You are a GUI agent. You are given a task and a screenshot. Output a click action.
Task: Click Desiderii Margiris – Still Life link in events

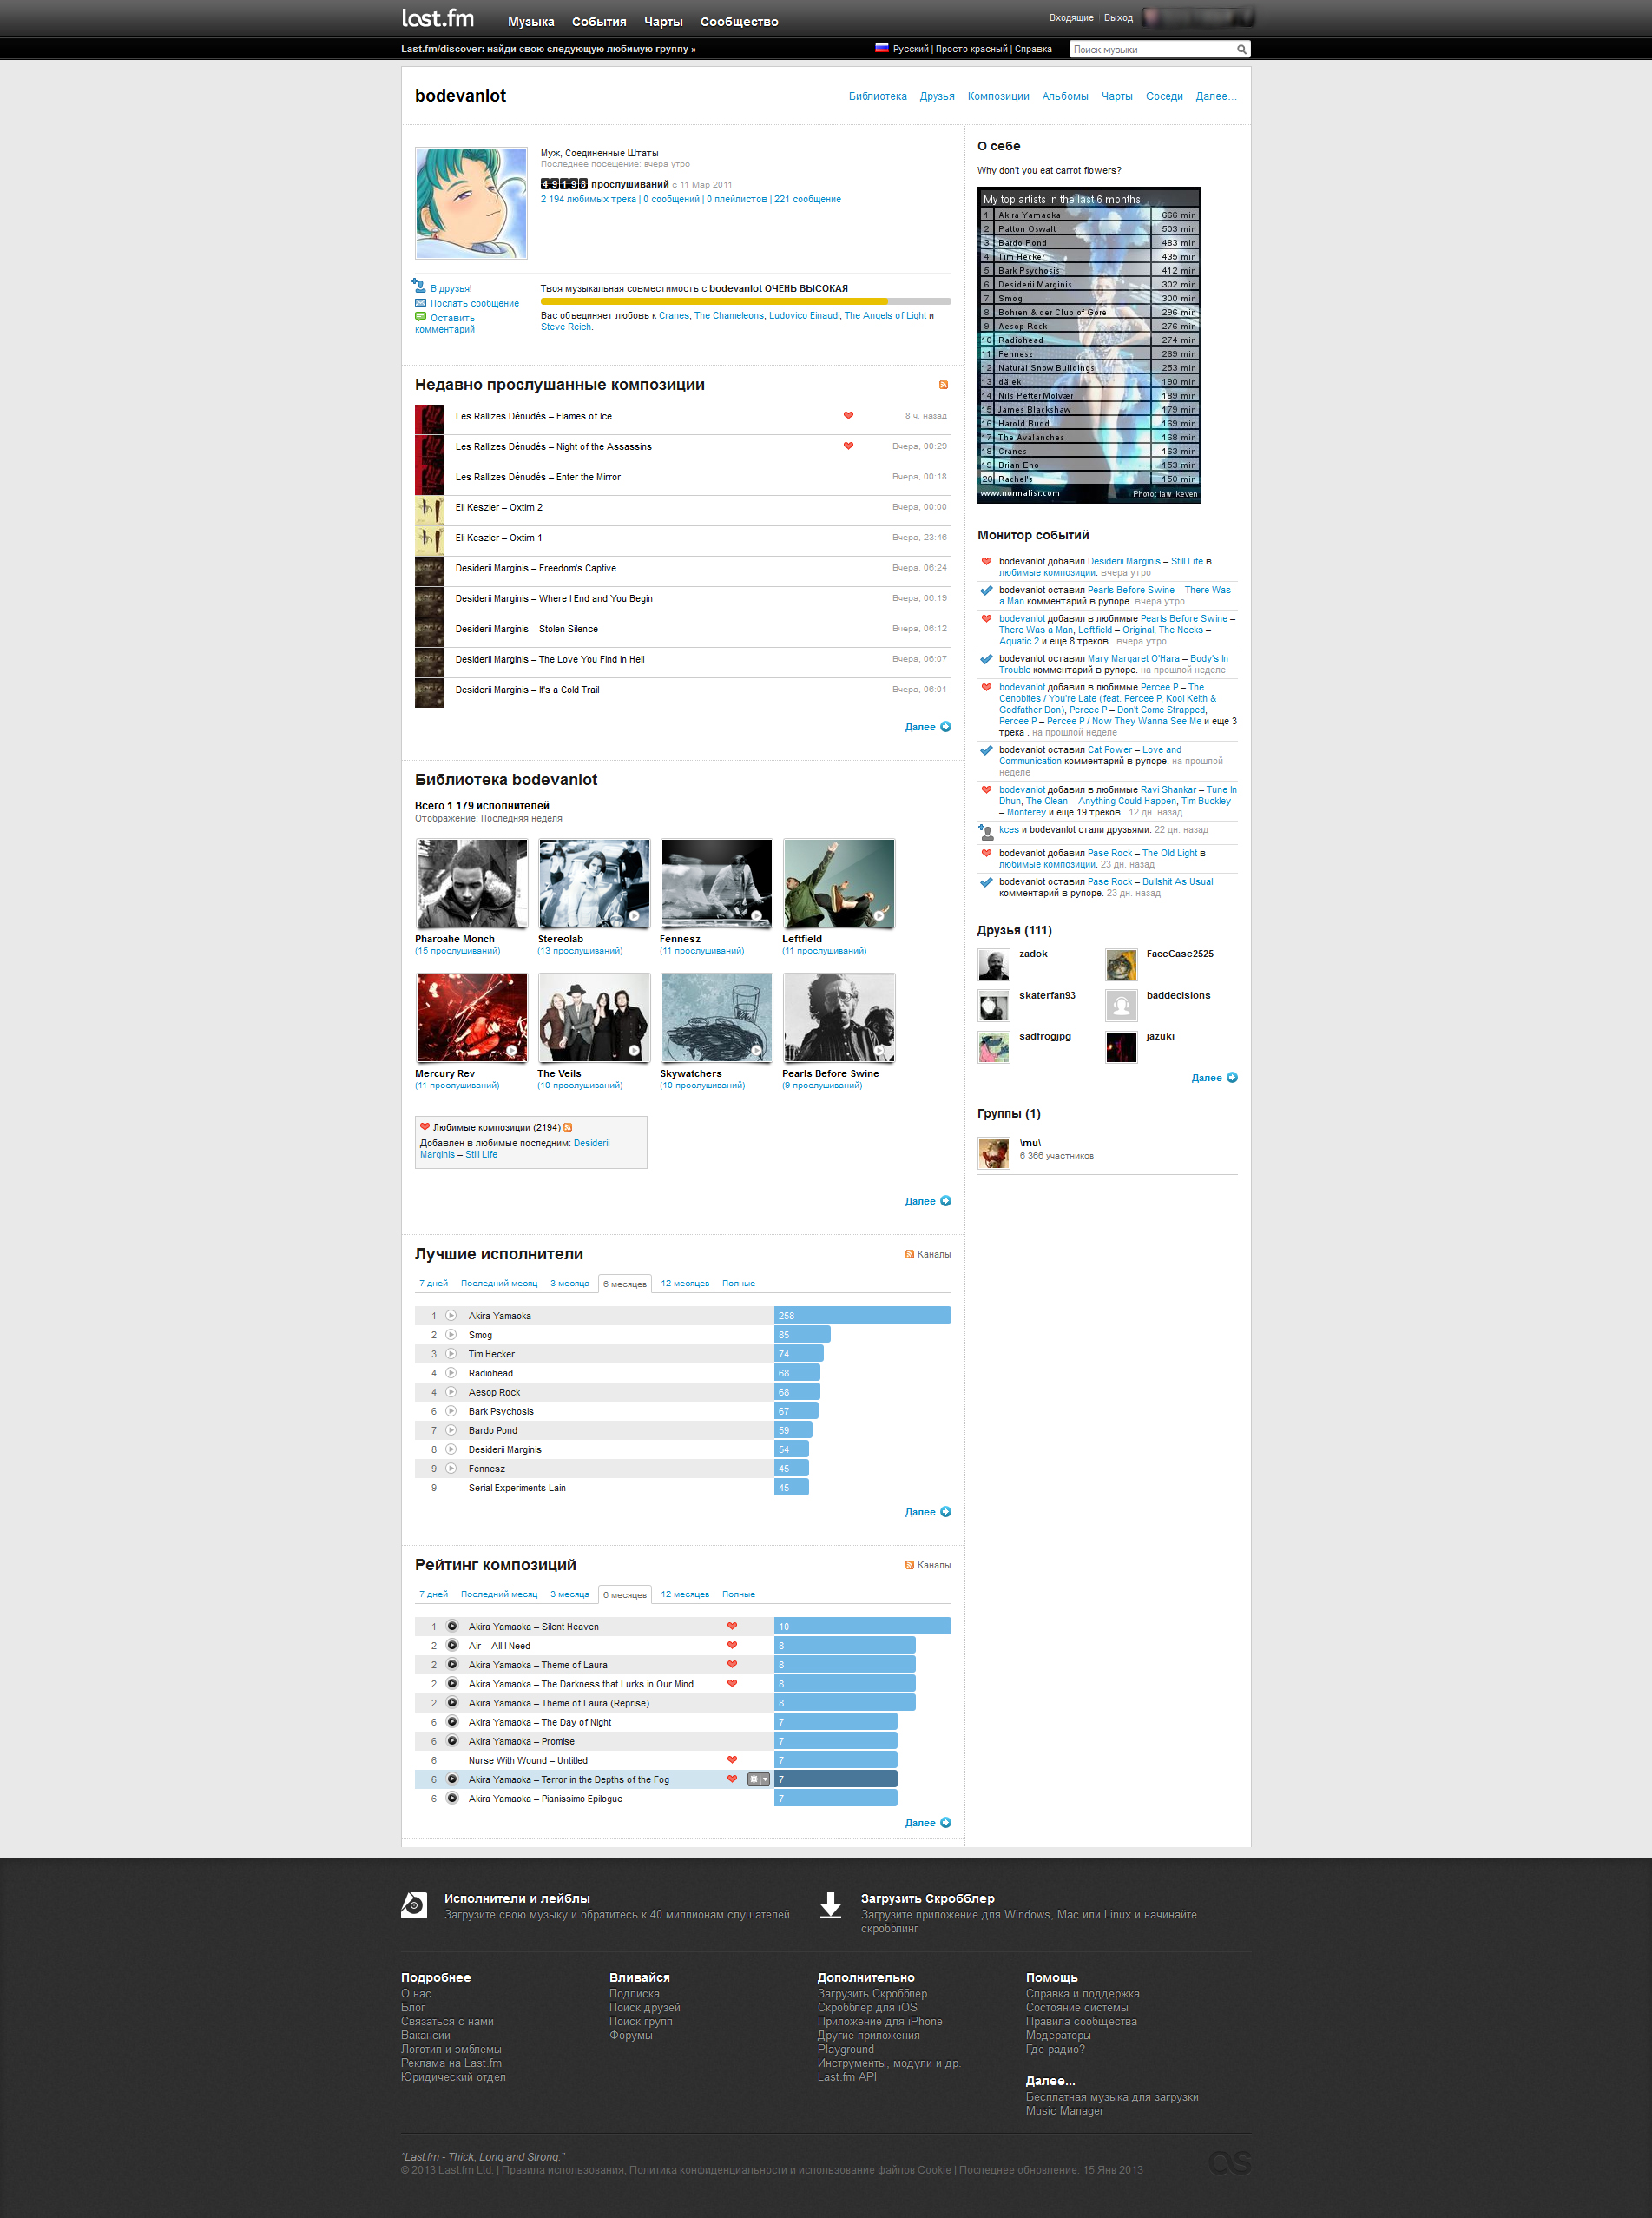[x=1145, y=562]
